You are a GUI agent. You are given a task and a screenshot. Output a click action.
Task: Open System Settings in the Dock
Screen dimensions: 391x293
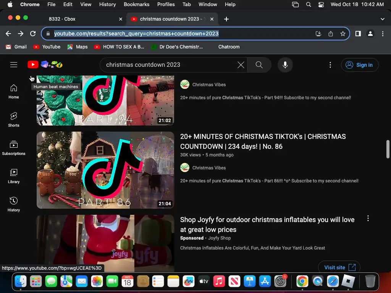click(281, 282)
